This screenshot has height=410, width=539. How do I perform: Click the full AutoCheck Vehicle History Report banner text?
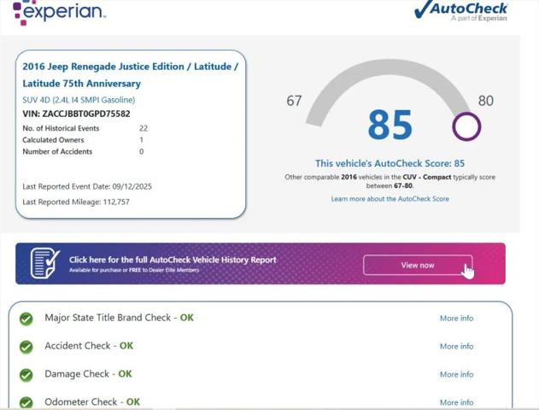tap(173, 260)
